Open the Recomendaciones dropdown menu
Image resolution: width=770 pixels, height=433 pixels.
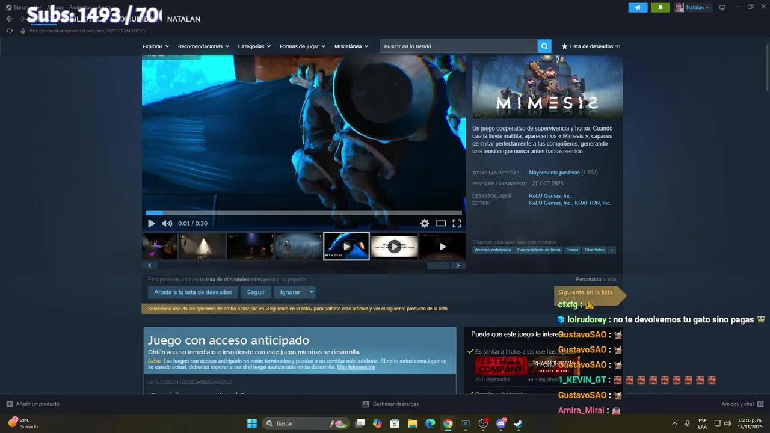(204, 46)
